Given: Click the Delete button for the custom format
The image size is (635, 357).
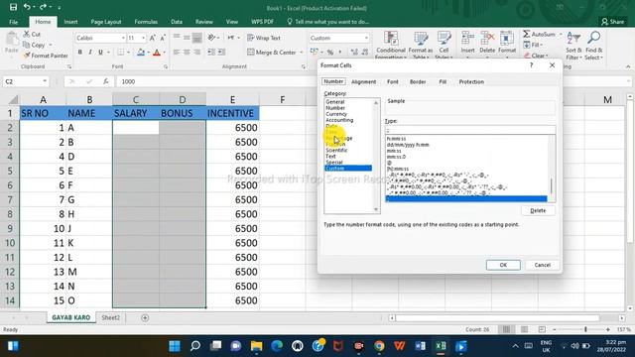Looking at the screenshot, I should click(538, 210).
